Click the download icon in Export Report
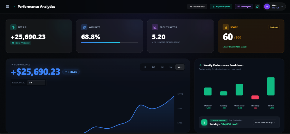Viewport: 290px width, 134px height. [214, 7]
